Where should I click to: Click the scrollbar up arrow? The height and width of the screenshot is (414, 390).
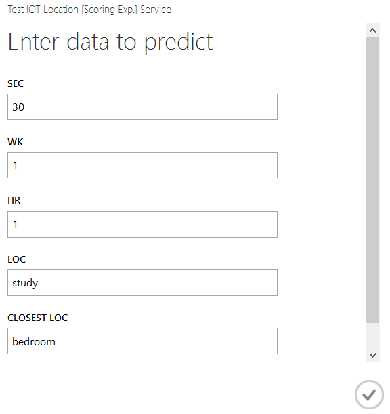pos(372,31)
